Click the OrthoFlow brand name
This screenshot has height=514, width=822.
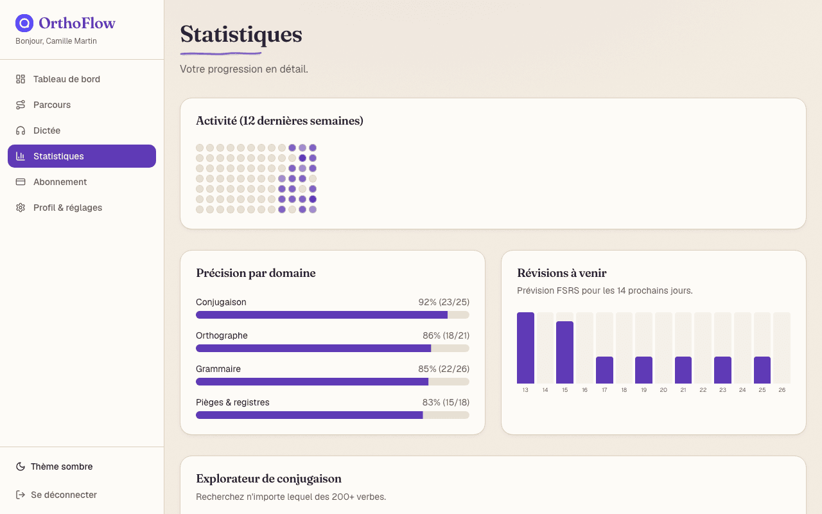coord(77,23)
